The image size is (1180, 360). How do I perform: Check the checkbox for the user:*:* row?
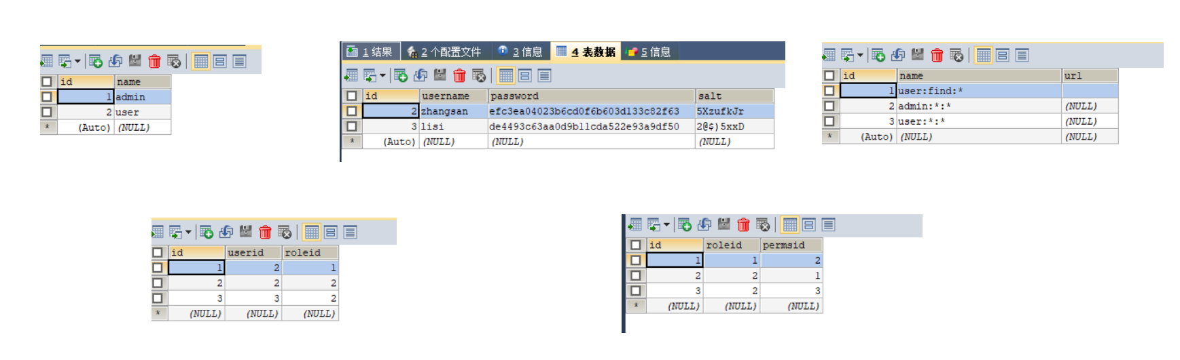[829, 121]
